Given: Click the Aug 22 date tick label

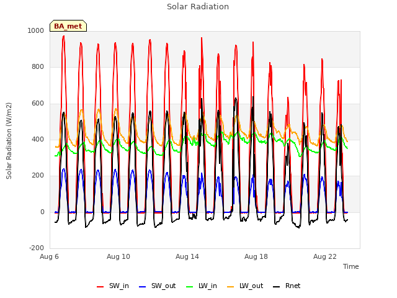Looking at the screenshot, I should tap(325, 256).
